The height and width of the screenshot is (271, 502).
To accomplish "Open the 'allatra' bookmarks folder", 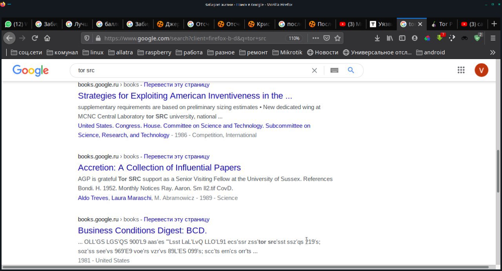I will pyautogui.click(x=121, y=52).
